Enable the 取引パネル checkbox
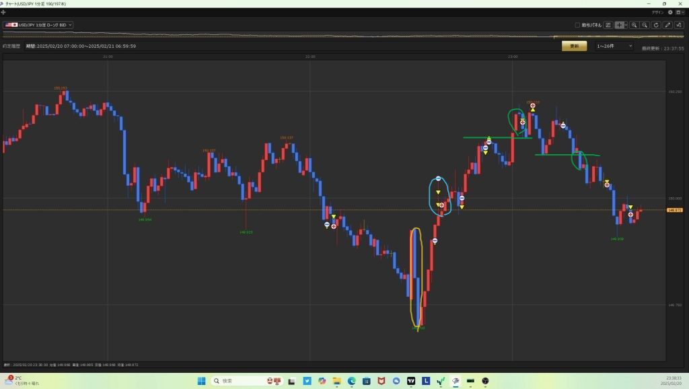689x389 pixels. pos(577,25)
